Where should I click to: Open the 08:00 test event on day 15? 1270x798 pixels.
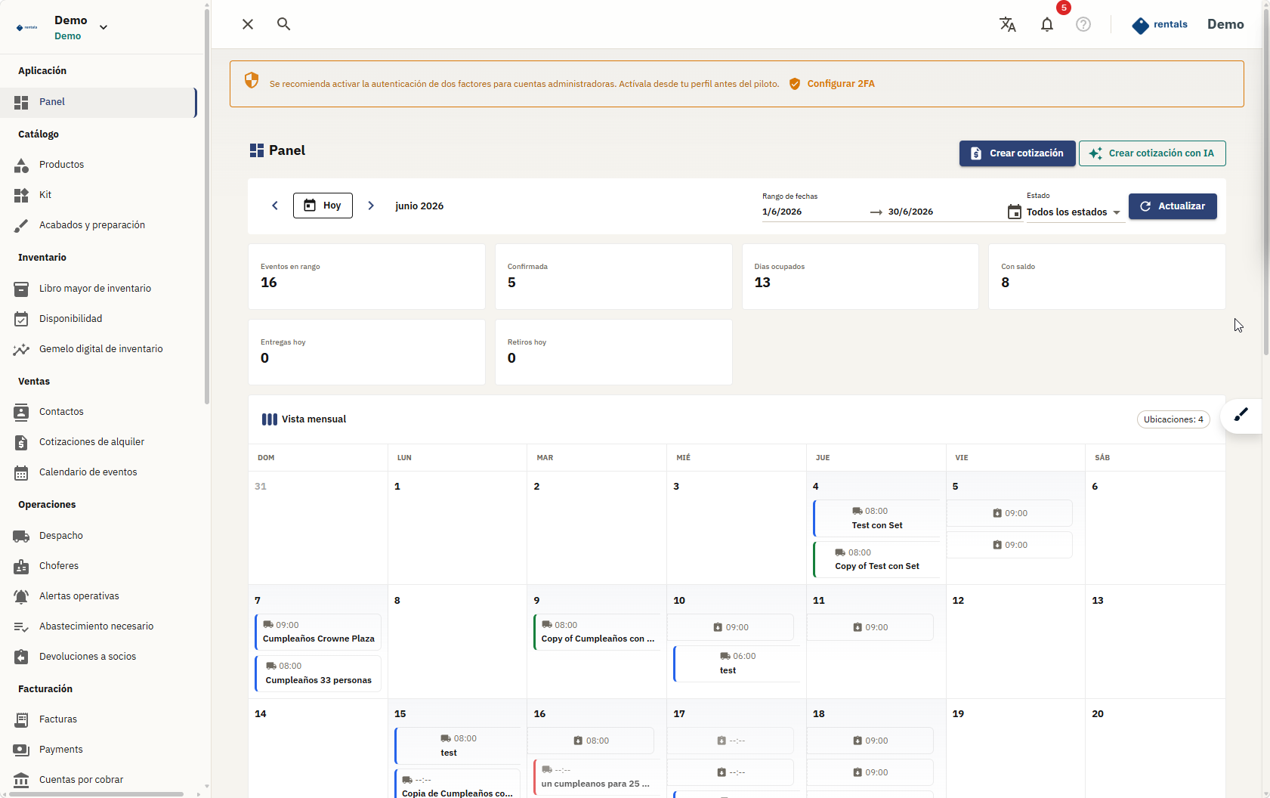458,746
